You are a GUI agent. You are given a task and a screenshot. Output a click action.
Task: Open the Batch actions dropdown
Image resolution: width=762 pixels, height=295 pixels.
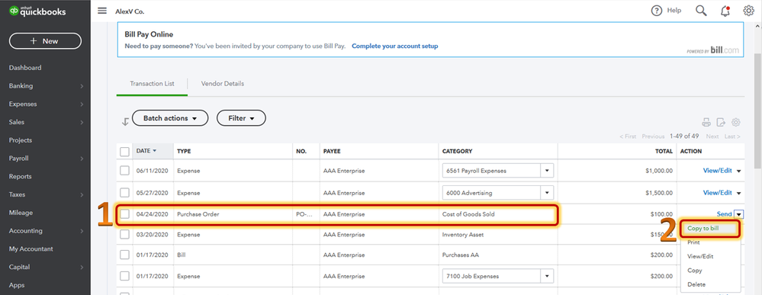coord(169,118)
